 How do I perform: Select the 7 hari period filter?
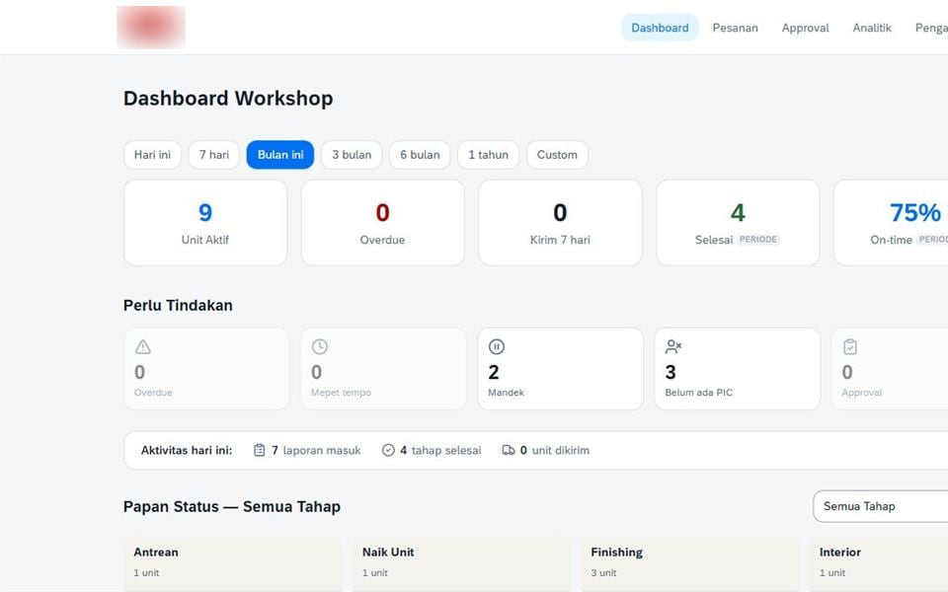pyautogui.click(x=214, y=155)
